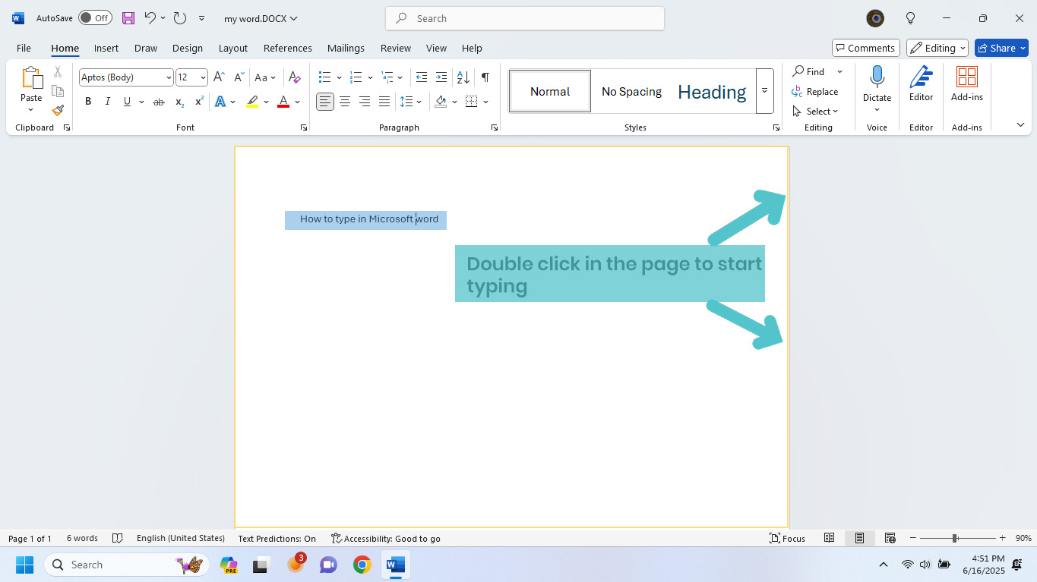Click the Format Painter icon
Image resolution: width=1037 pixels, height=582 pixels.
(x=58, y=110)
